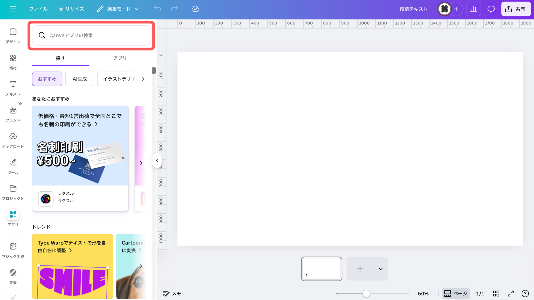Open the user profile avatar

pos(444,9)
